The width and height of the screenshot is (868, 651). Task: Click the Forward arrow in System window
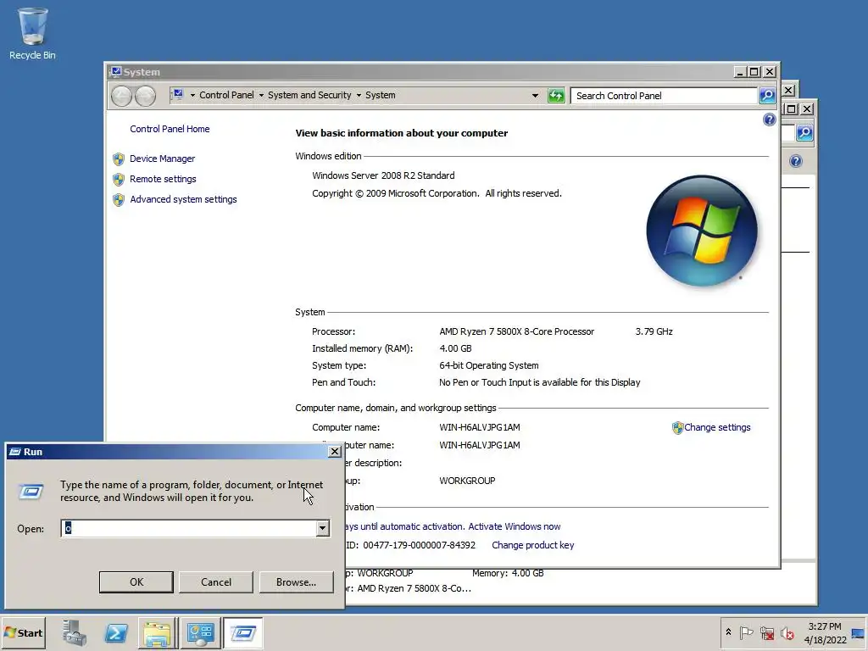pyautogui.click(x=145, y=96)
